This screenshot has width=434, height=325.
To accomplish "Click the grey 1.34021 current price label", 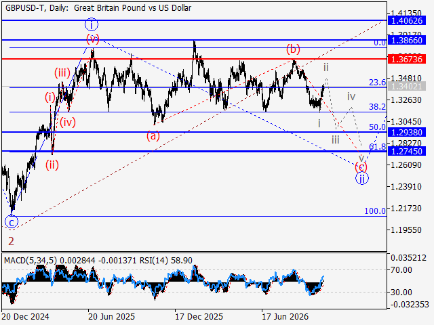I will 407,86.
